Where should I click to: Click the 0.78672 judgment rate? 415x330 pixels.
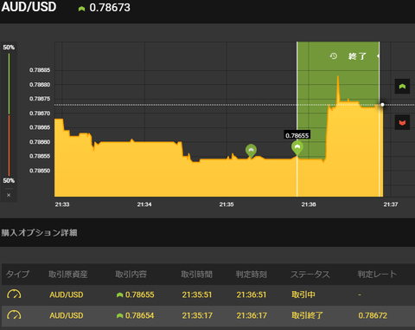click(x=373, y=315)
